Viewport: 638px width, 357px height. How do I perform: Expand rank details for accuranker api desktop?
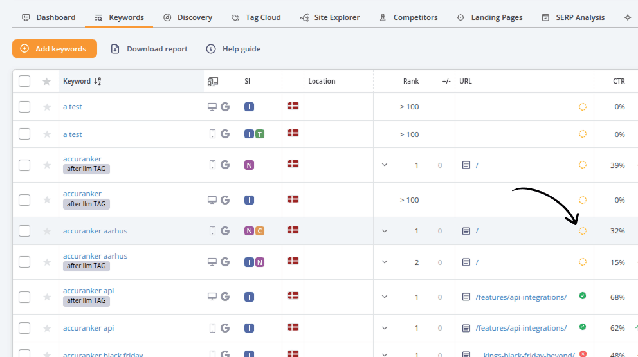click(x=385, y=297)
